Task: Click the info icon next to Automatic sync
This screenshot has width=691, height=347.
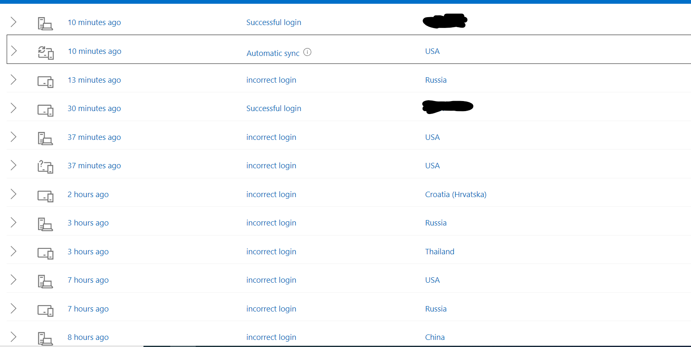Action: pyautogui.click(x=308, y=52)
